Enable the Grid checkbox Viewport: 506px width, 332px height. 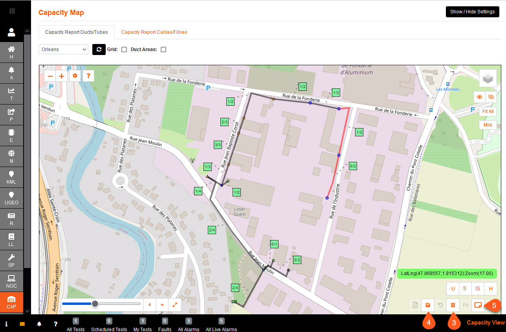[x=124, y=50]
